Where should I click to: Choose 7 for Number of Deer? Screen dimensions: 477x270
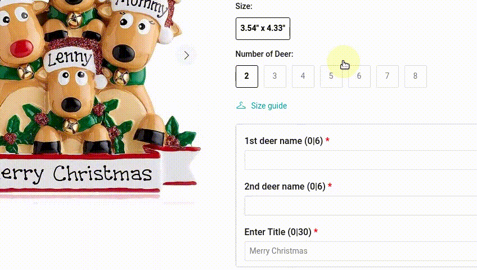point(387,76)
